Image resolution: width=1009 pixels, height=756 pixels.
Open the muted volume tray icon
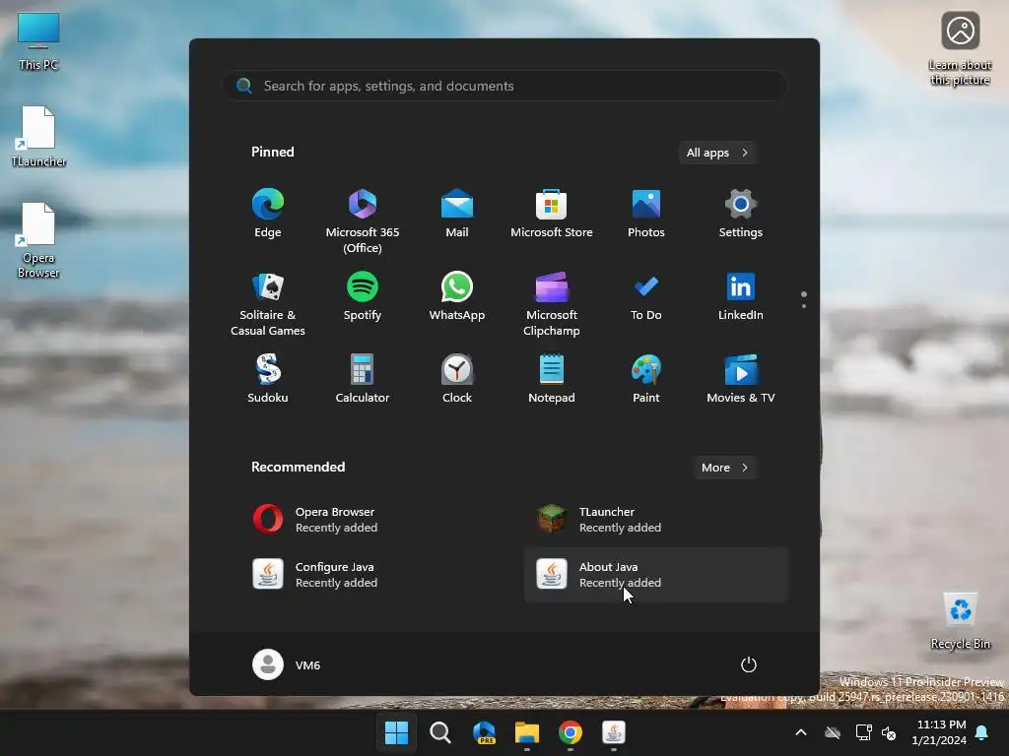pos(889,732)
